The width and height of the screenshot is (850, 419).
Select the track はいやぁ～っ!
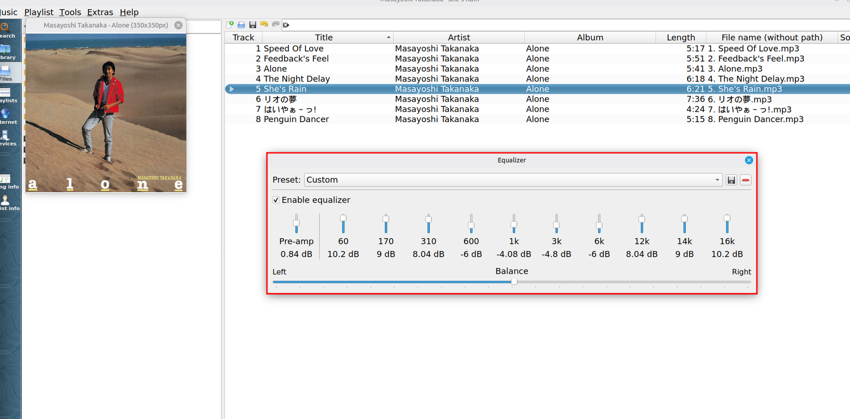290,109
